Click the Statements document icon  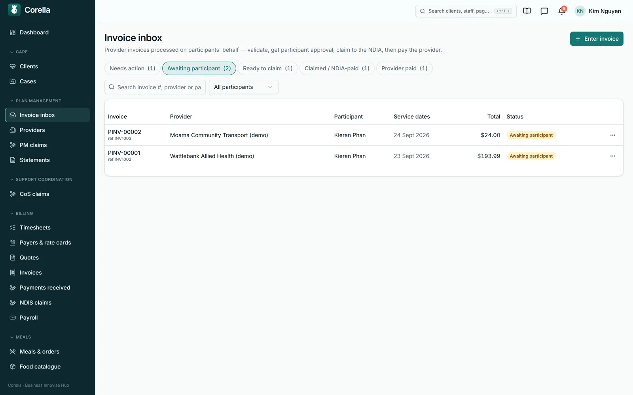tap(13, 160)
